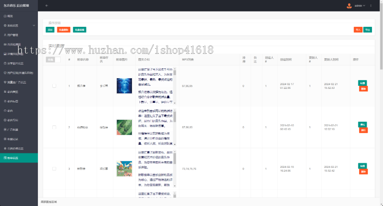Click the green 添加 button
Screen dimensions: 383x206
click(x=50, y=30)
